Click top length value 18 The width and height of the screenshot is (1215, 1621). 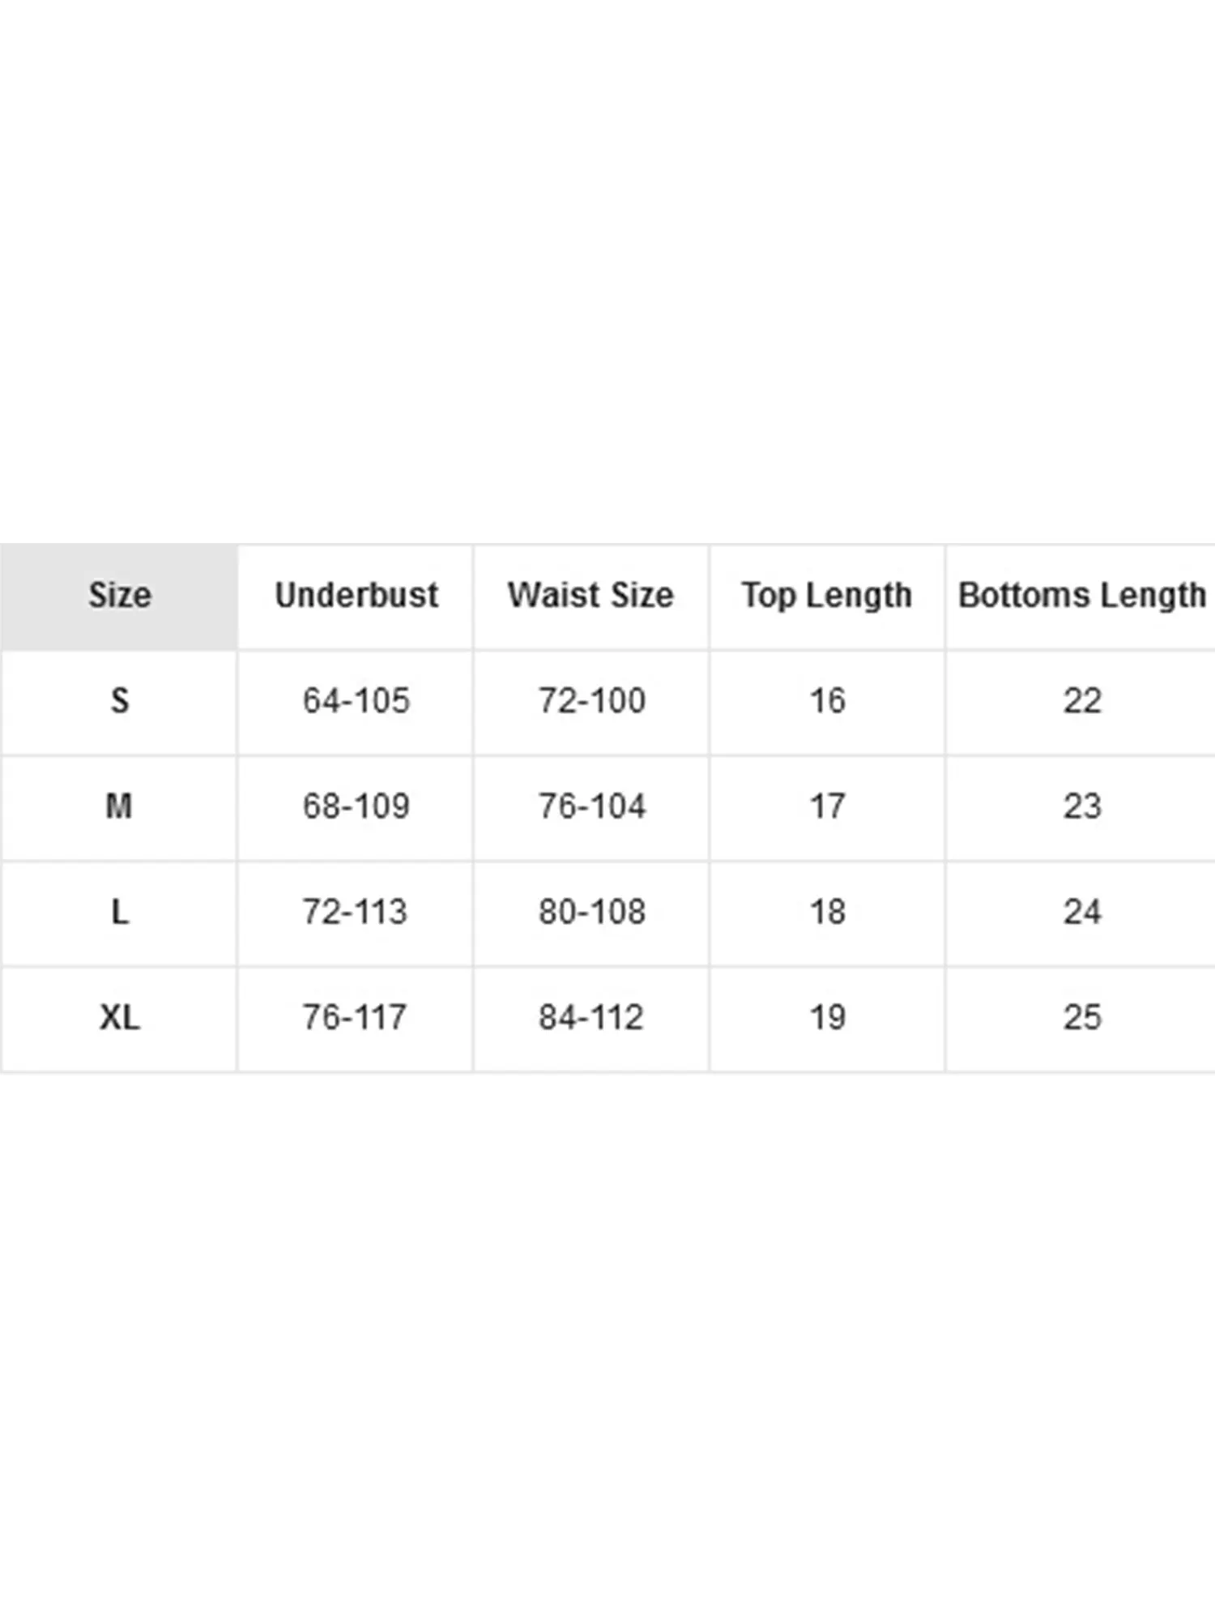[827, 913]
